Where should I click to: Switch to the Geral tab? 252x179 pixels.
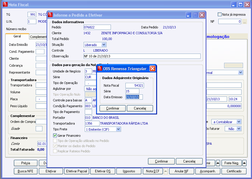tap(17, 36)
